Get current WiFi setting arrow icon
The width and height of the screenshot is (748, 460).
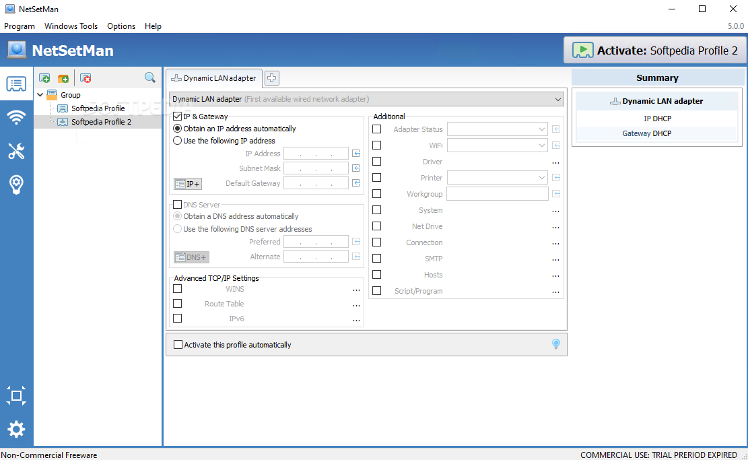coord(555,145)
